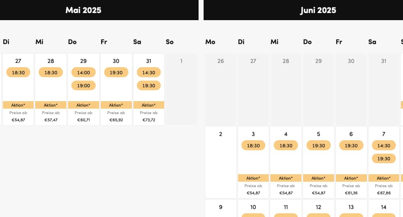The height and width of the screenshot is (217, 403).
Task: Click the €61,36 price on June 6
Action: [351, 193]
